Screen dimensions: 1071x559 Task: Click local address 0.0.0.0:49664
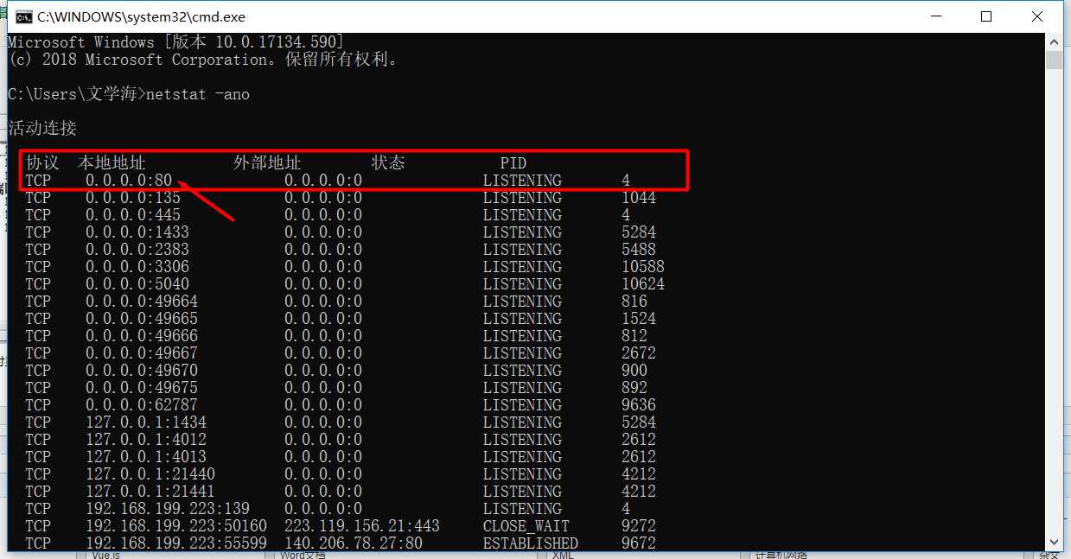click(142, 302)
